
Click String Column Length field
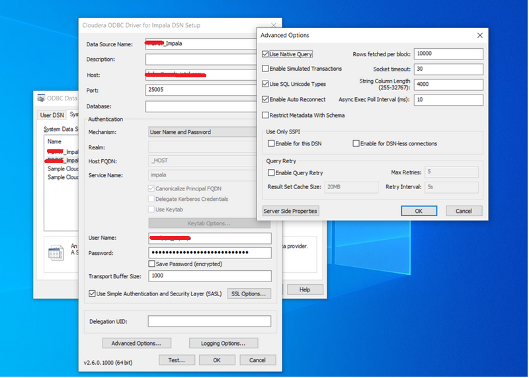tap(448, 85)
